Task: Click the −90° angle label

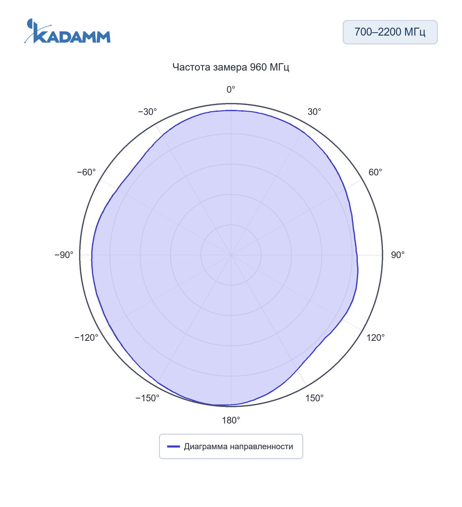Action: click(x=64, y=255)
